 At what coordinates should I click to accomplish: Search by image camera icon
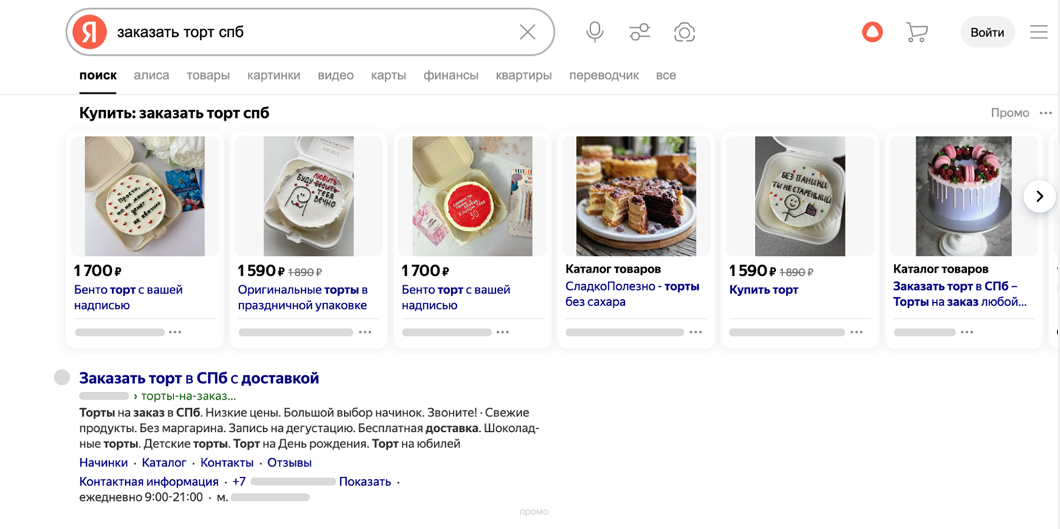[684, 32]
